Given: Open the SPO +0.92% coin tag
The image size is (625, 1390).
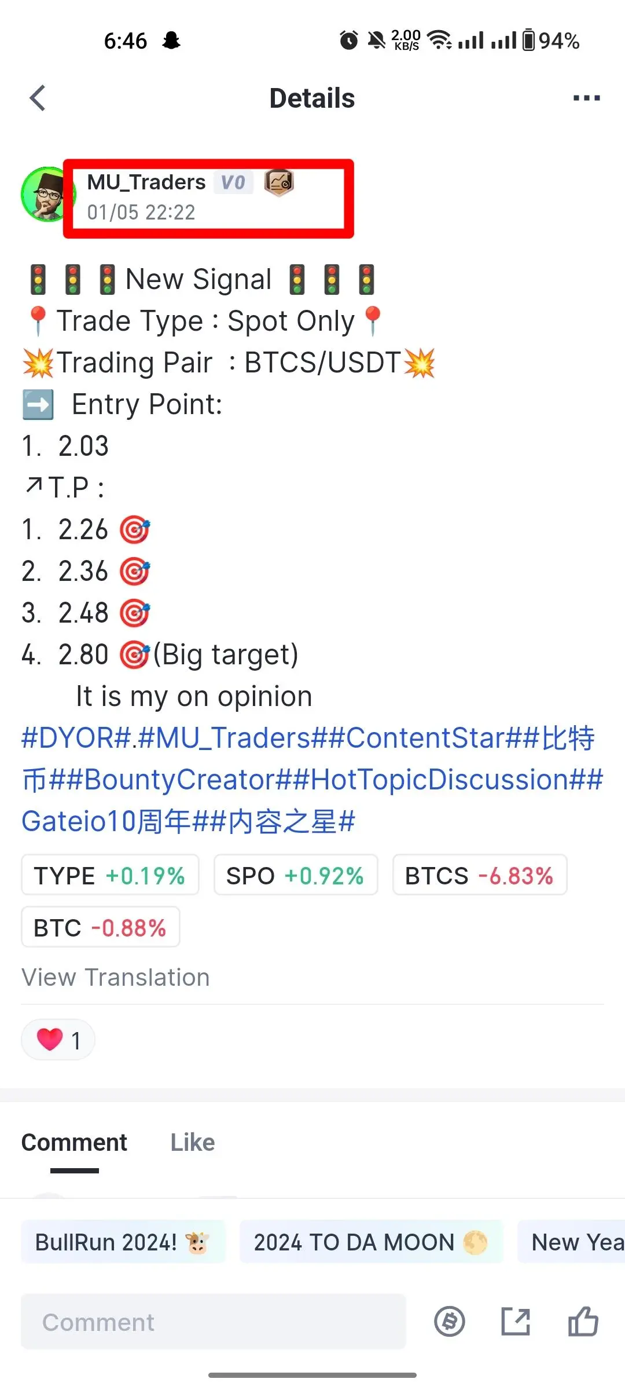Looking at the screenshot, I should click(296, 875).
